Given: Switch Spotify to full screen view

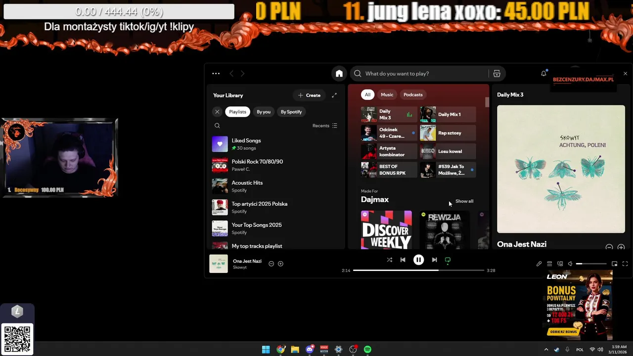Looking at the screenshot, I should click(625, 264).
